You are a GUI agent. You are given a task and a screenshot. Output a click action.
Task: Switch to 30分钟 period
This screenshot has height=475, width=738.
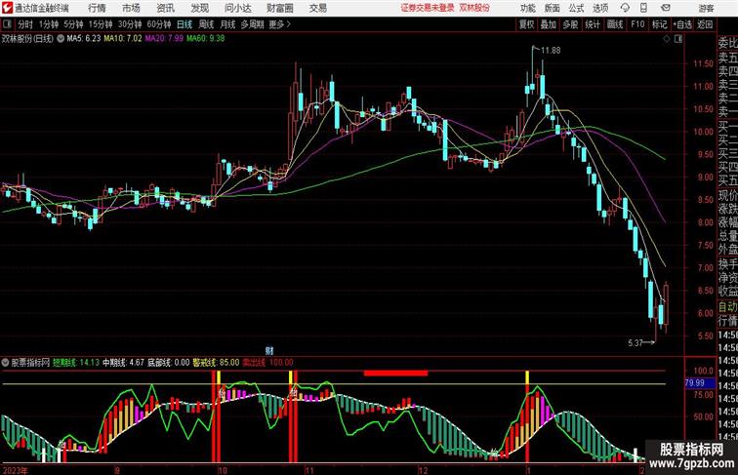130,24
